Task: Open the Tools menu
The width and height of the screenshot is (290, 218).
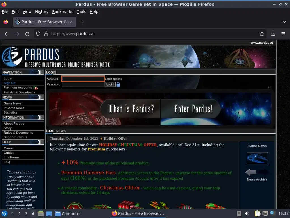Action: 81,12
